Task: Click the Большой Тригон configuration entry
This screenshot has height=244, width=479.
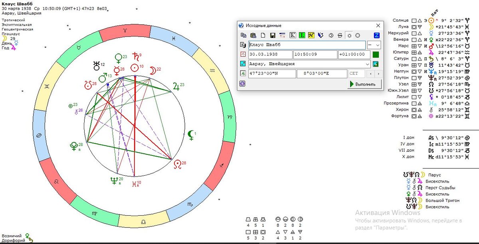Action: tap(433, 200)
